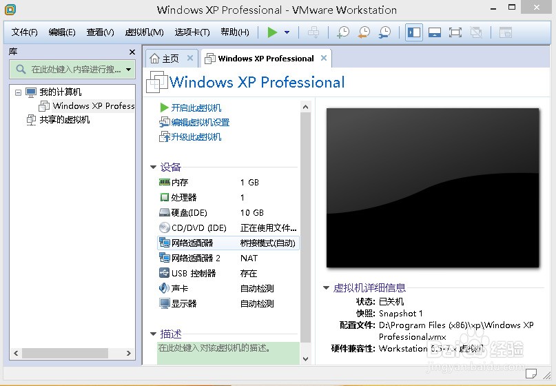556x386 pixels.
Task: Click the device list scroll down arrow
Action: point(306,359)
